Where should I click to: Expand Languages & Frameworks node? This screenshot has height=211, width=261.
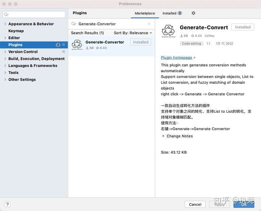[x=5, y=66]
